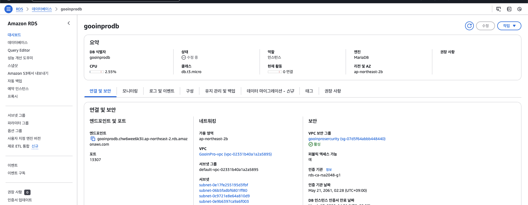Click the db.t3.micro class value

click(x=191, y=72)
